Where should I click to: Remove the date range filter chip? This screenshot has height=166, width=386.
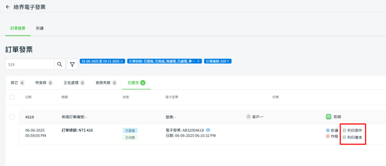122,61
